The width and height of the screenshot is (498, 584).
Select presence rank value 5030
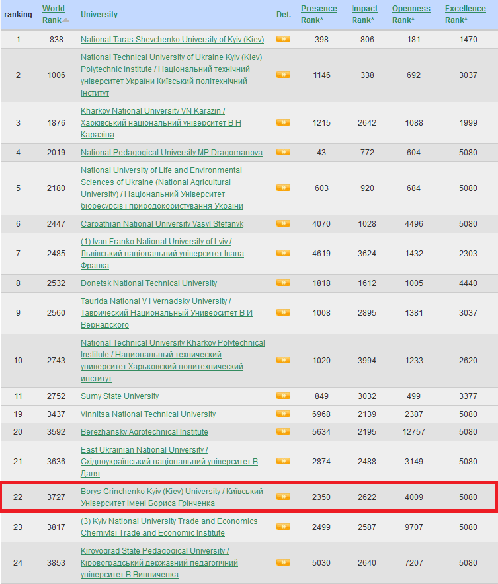(321, 563)
